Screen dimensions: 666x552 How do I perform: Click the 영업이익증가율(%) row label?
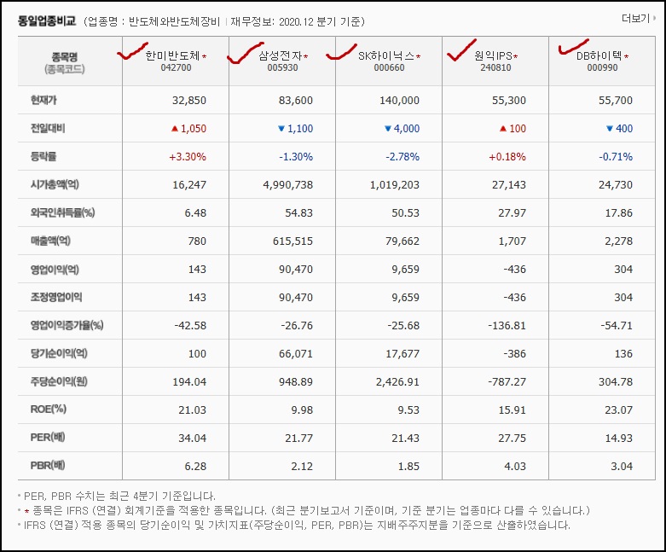(67, 325)
